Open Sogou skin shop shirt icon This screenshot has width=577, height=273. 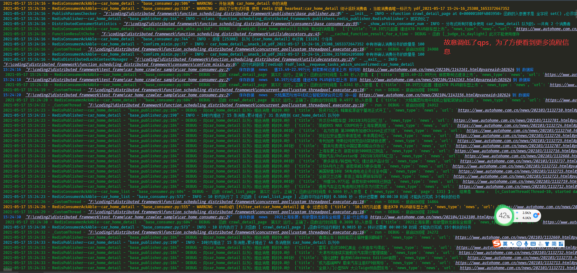(547, 244)
